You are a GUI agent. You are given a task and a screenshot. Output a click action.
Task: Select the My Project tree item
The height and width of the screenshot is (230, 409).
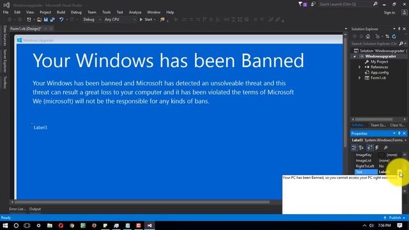(379, 62)
